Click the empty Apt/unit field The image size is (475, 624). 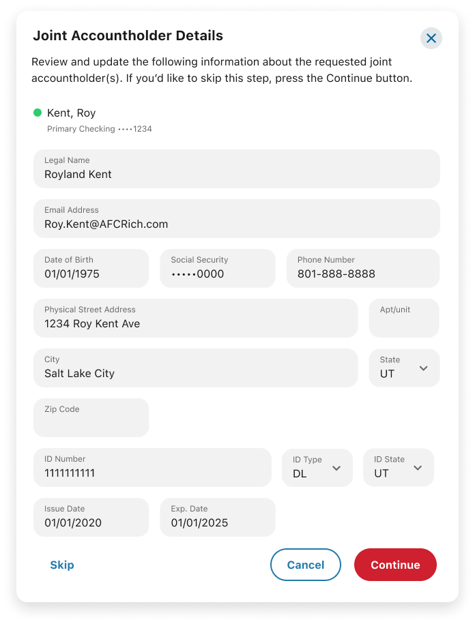pyautogui.click(x=404, y=318)
